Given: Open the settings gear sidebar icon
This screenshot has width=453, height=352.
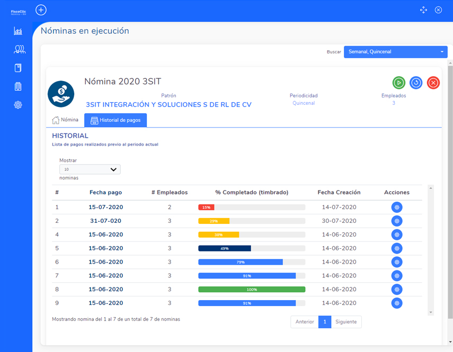Looking at the screenshot, I should click(18, 105).
